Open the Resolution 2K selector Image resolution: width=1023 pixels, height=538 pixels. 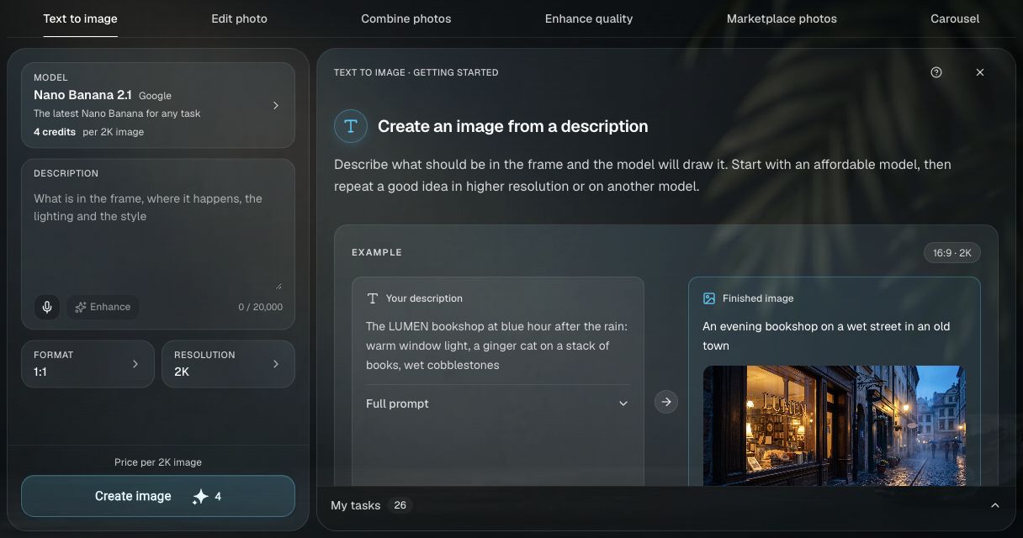click(228, 364)
